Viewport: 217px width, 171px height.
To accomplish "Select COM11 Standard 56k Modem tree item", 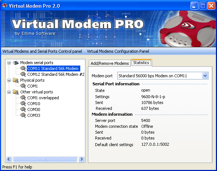I will (x=53, y=68).
